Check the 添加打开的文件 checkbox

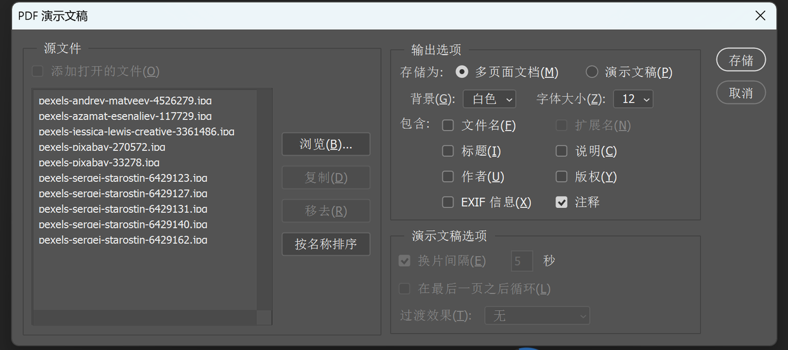click(38, 71)
